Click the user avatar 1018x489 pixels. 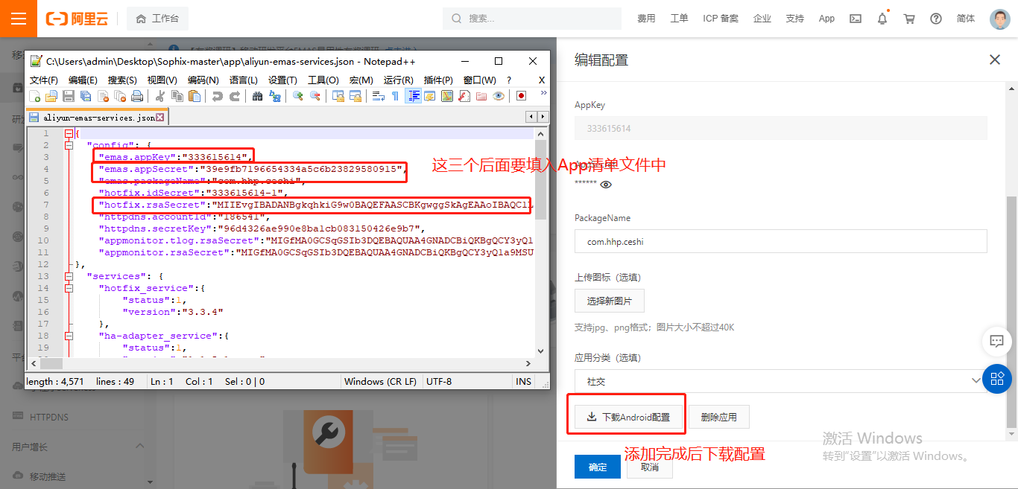coord(1000,19)
